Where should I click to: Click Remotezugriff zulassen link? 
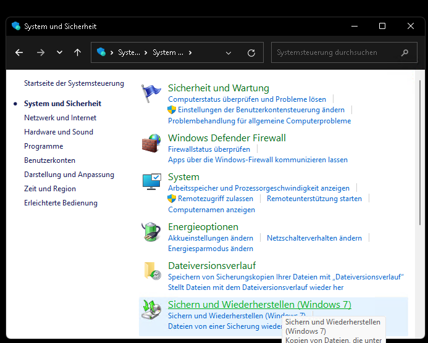(216, 199)
